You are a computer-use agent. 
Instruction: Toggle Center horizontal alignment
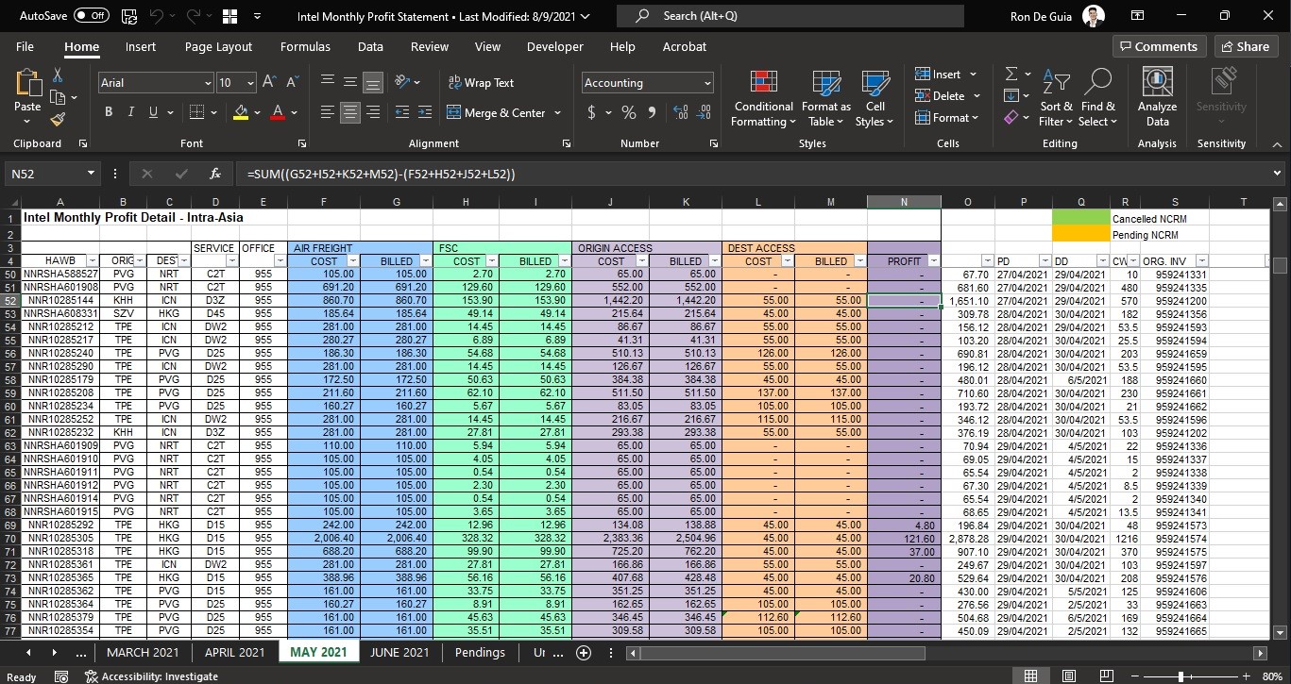[x=350, y=112]
